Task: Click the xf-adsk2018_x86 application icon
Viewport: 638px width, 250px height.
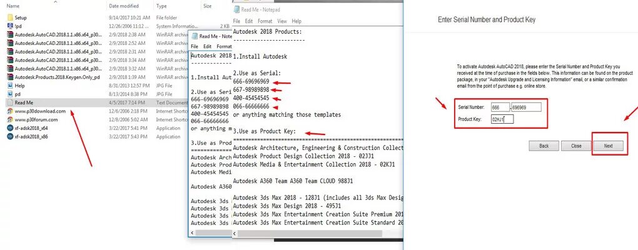Action: tap(10, 137)
